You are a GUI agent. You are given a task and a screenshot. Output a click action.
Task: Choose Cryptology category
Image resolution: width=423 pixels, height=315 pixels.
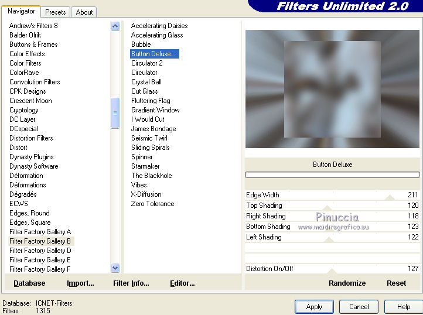coord(24,110)
